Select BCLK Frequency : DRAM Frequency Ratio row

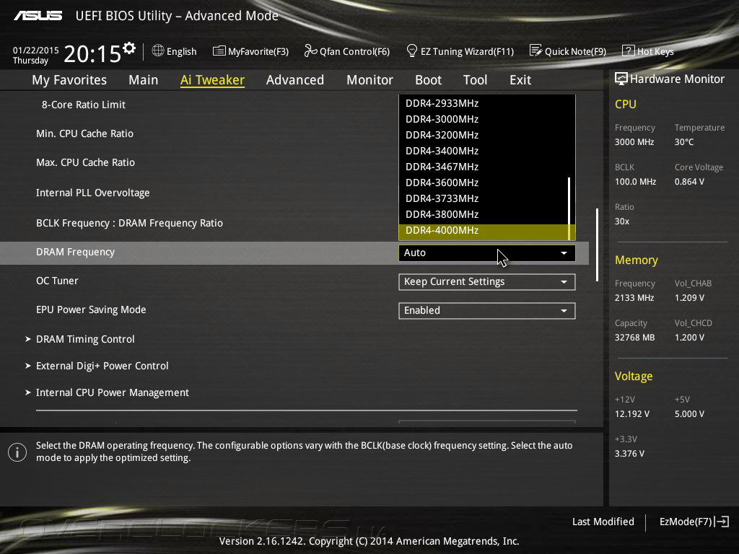(x=130, y=224)
